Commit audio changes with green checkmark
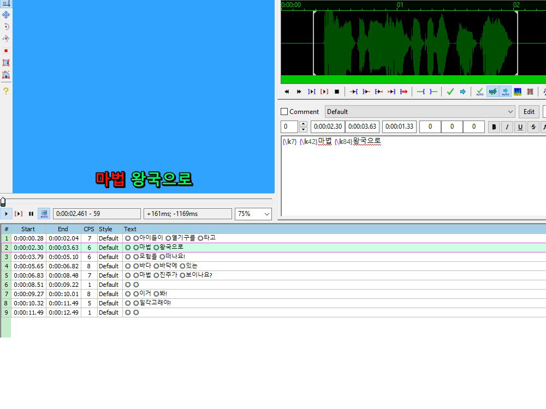Image resolution: width=546 pixels, height=409 pixels. [x=450, y=92]
